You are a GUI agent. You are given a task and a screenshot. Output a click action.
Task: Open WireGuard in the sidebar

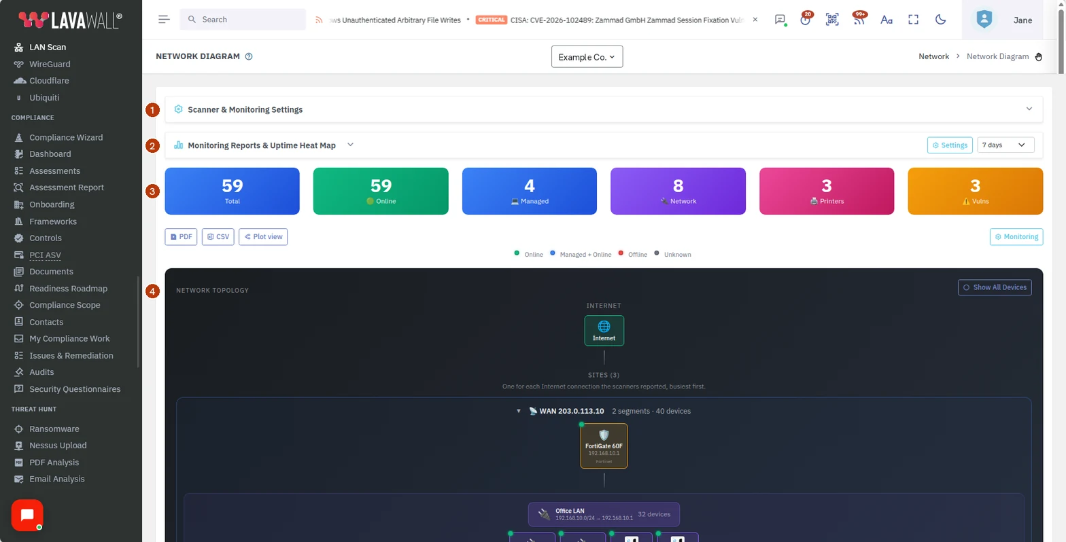(50, 64)
